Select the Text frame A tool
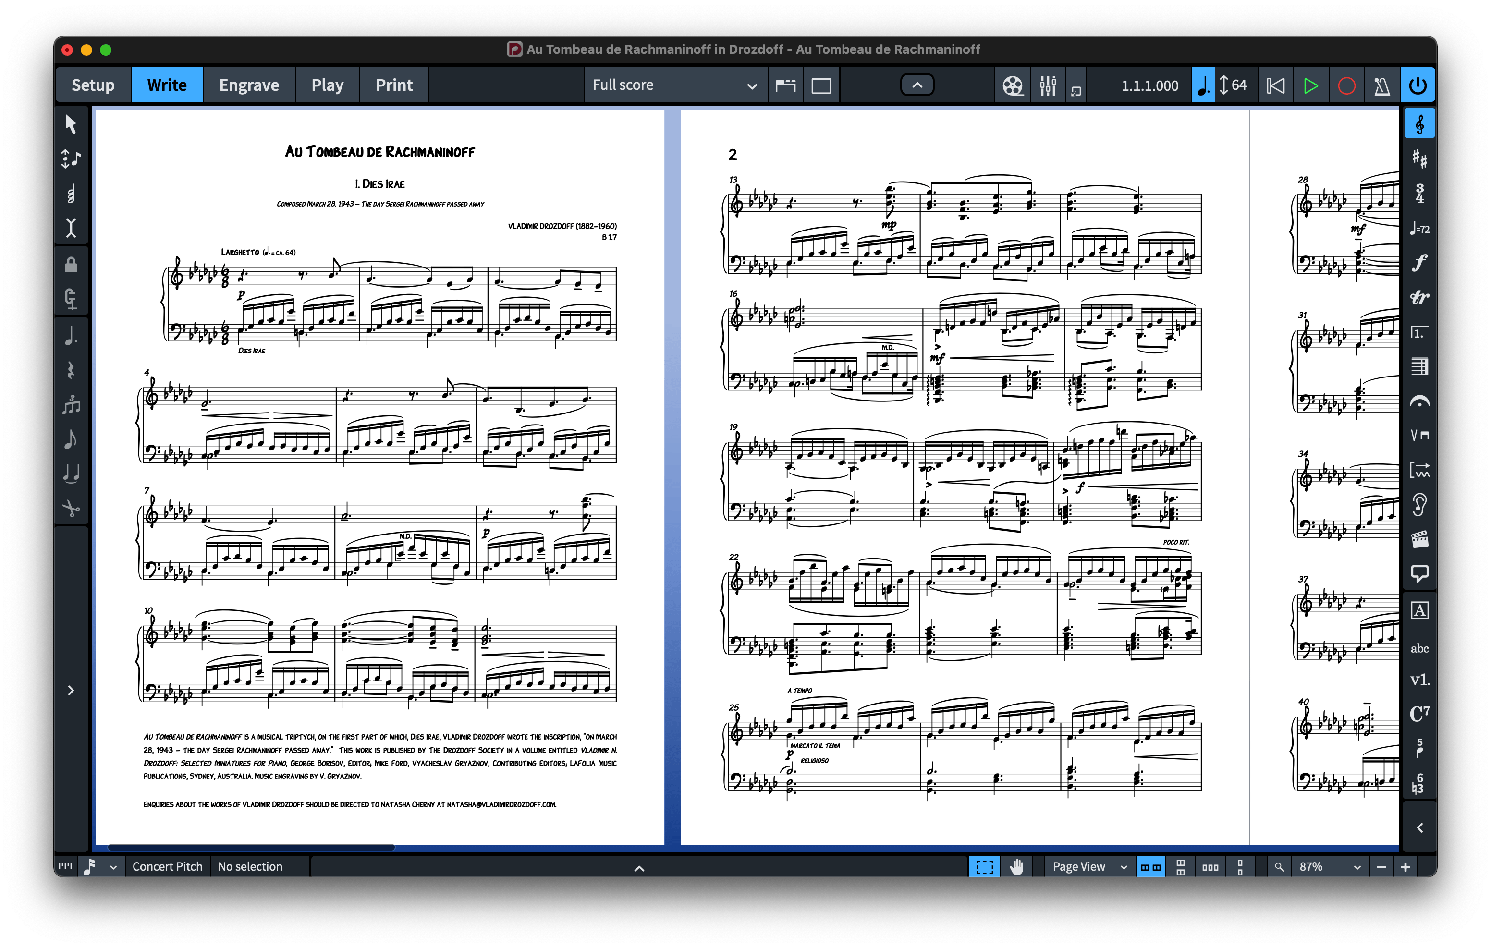The image size is (1491, 948). click(x=1419, y=611)
